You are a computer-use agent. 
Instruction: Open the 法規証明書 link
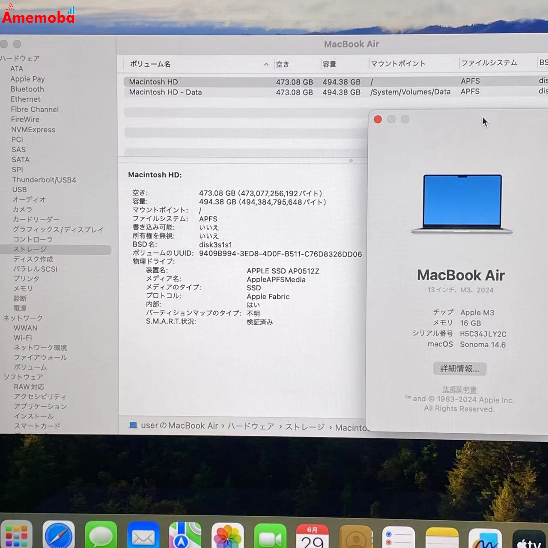(x=459, y=390)
